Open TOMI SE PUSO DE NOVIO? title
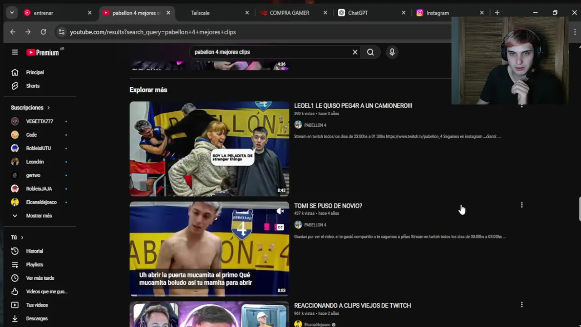Screen dimensions: 581x327 click(328, 206)
